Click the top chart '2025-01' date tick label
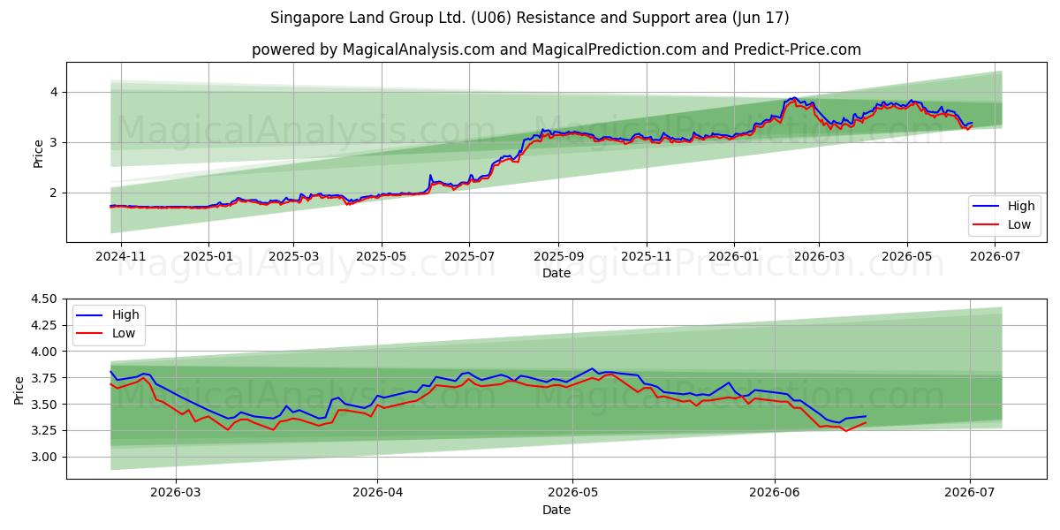Image resolution: width=1060 pixels, height=530 pixels. 208,256
